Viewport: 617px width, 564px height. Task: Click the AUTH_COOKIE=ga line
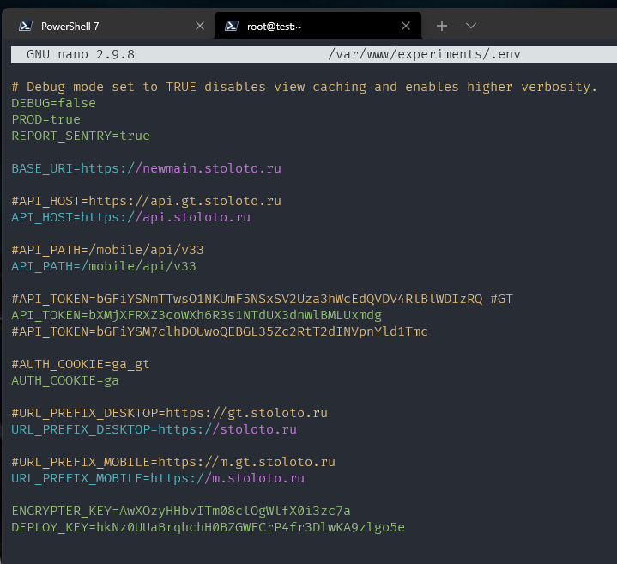point(64,380)
